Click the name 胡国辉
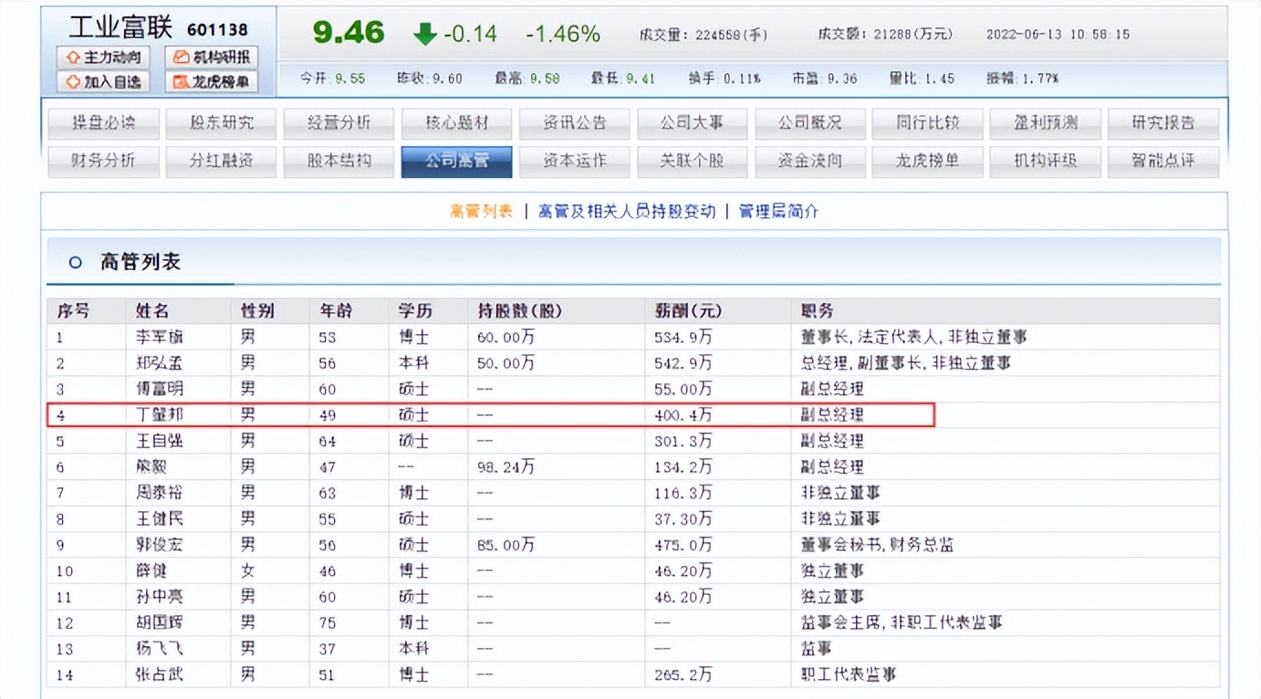Image resolution: width=1261 pixels, height=699 pixels. [160, 623]
